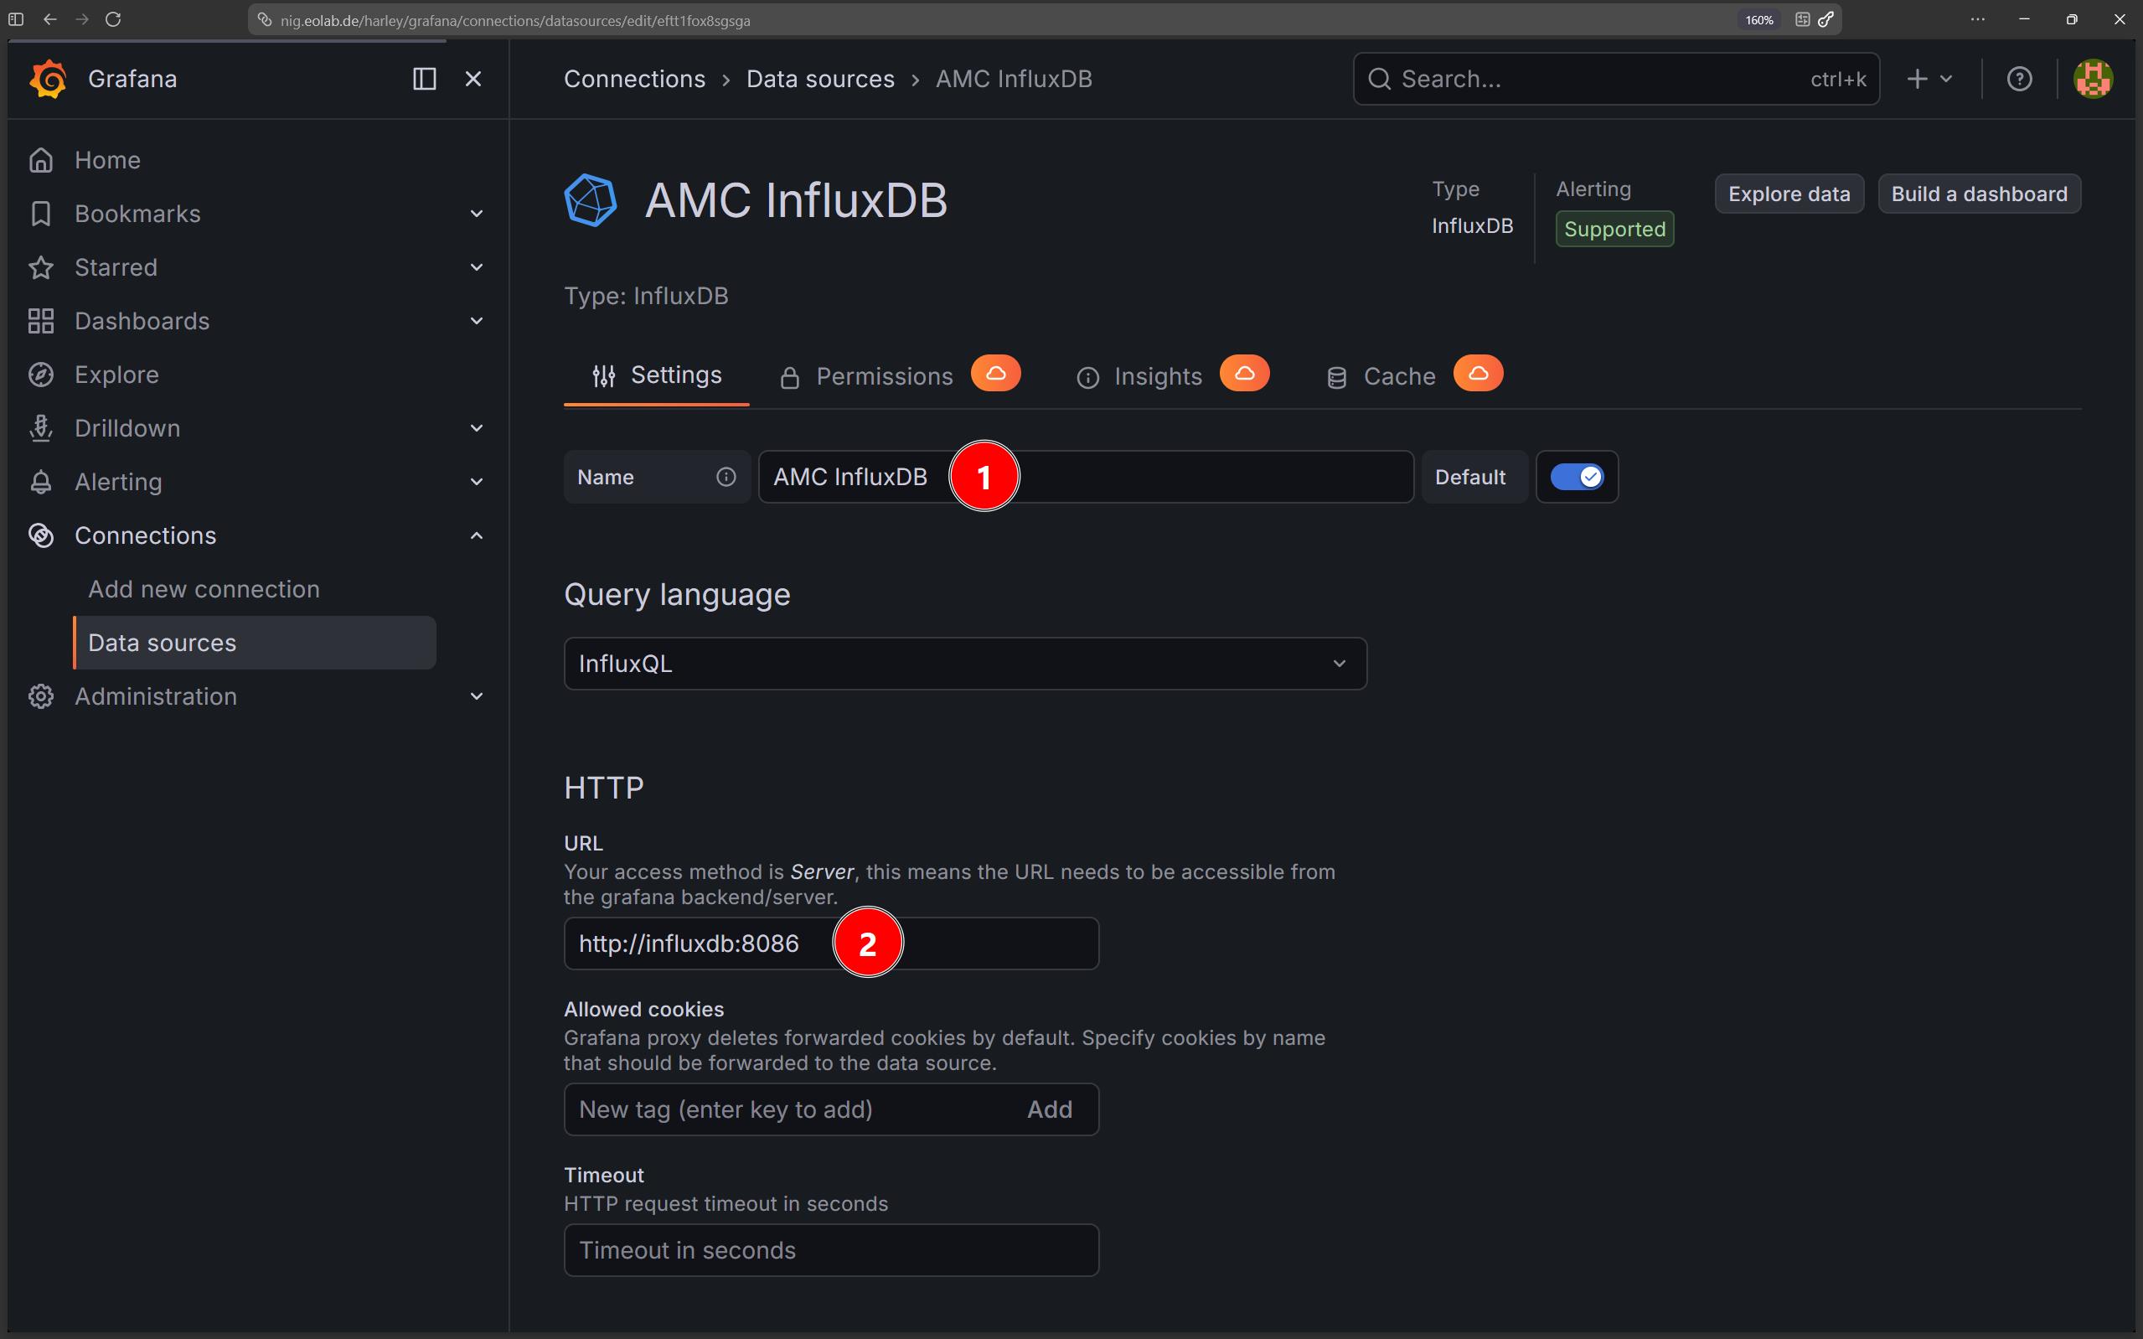Click the 160% zoom indicator
Viewport: 2143px width, 1339px height.
click(1758, 19)
